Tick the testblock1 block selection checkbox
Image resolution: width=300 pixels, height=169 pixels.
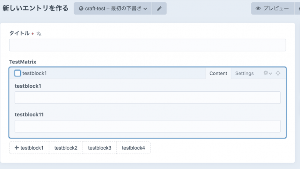click(x=18, y=73)
